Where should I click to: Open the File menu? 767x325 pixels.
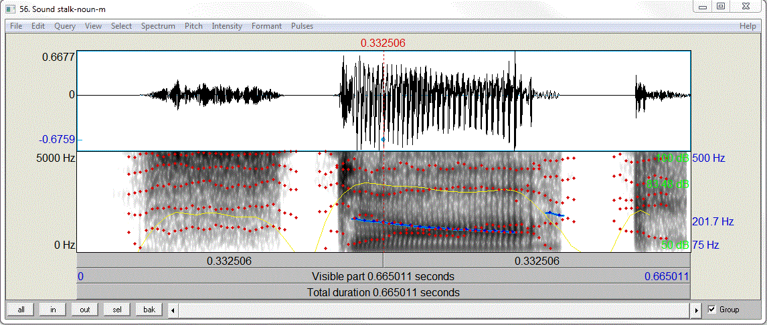pos(16,26)
